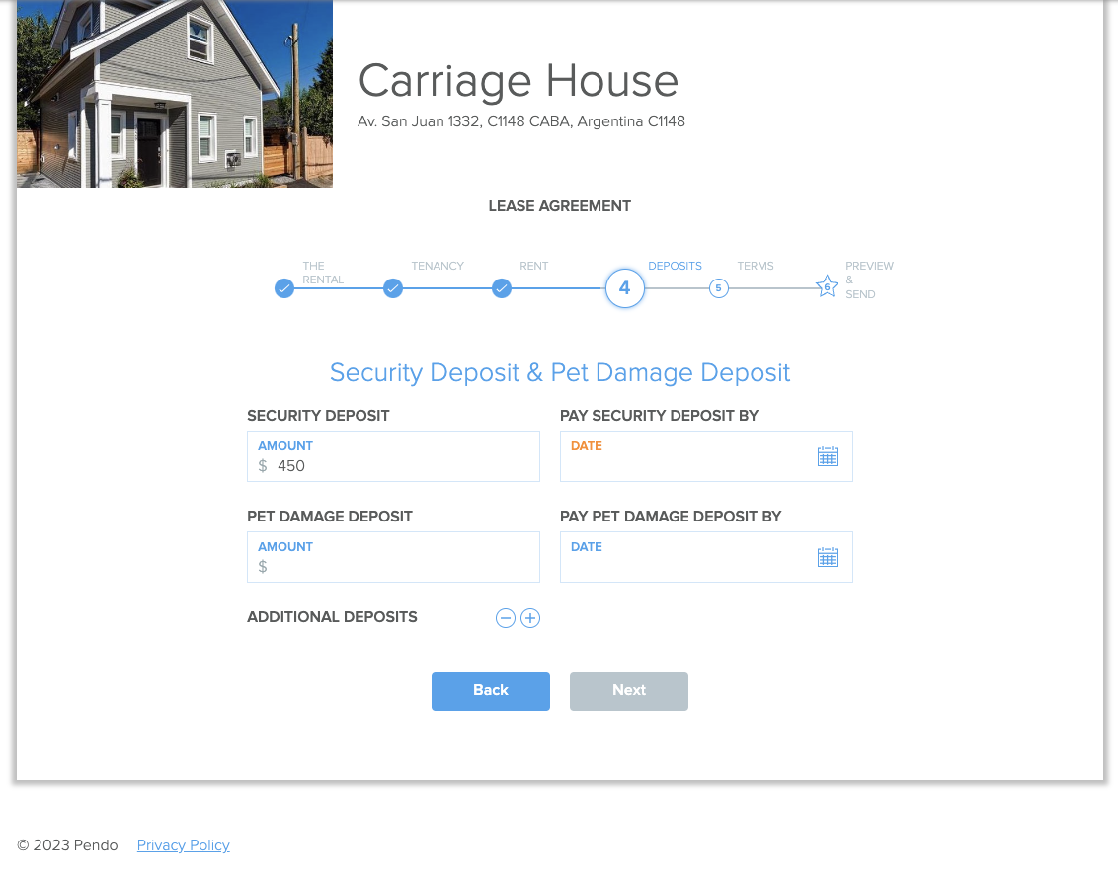Select current step 4 Deposits circle
This screenshot has width=1118, height=881.
(x=624, y=288)
